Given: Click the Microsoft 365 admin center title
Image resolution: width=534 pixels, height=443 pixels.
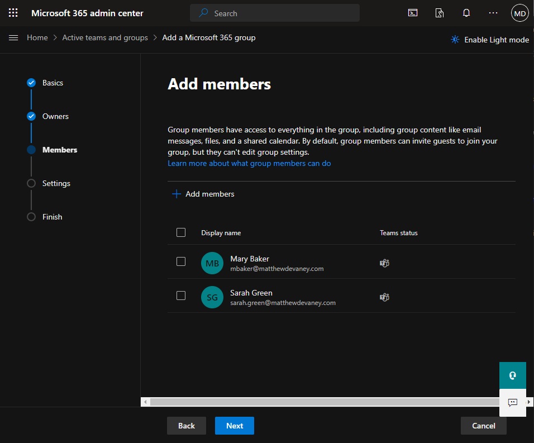Looking at the screenshot, I should pos(88,13).
